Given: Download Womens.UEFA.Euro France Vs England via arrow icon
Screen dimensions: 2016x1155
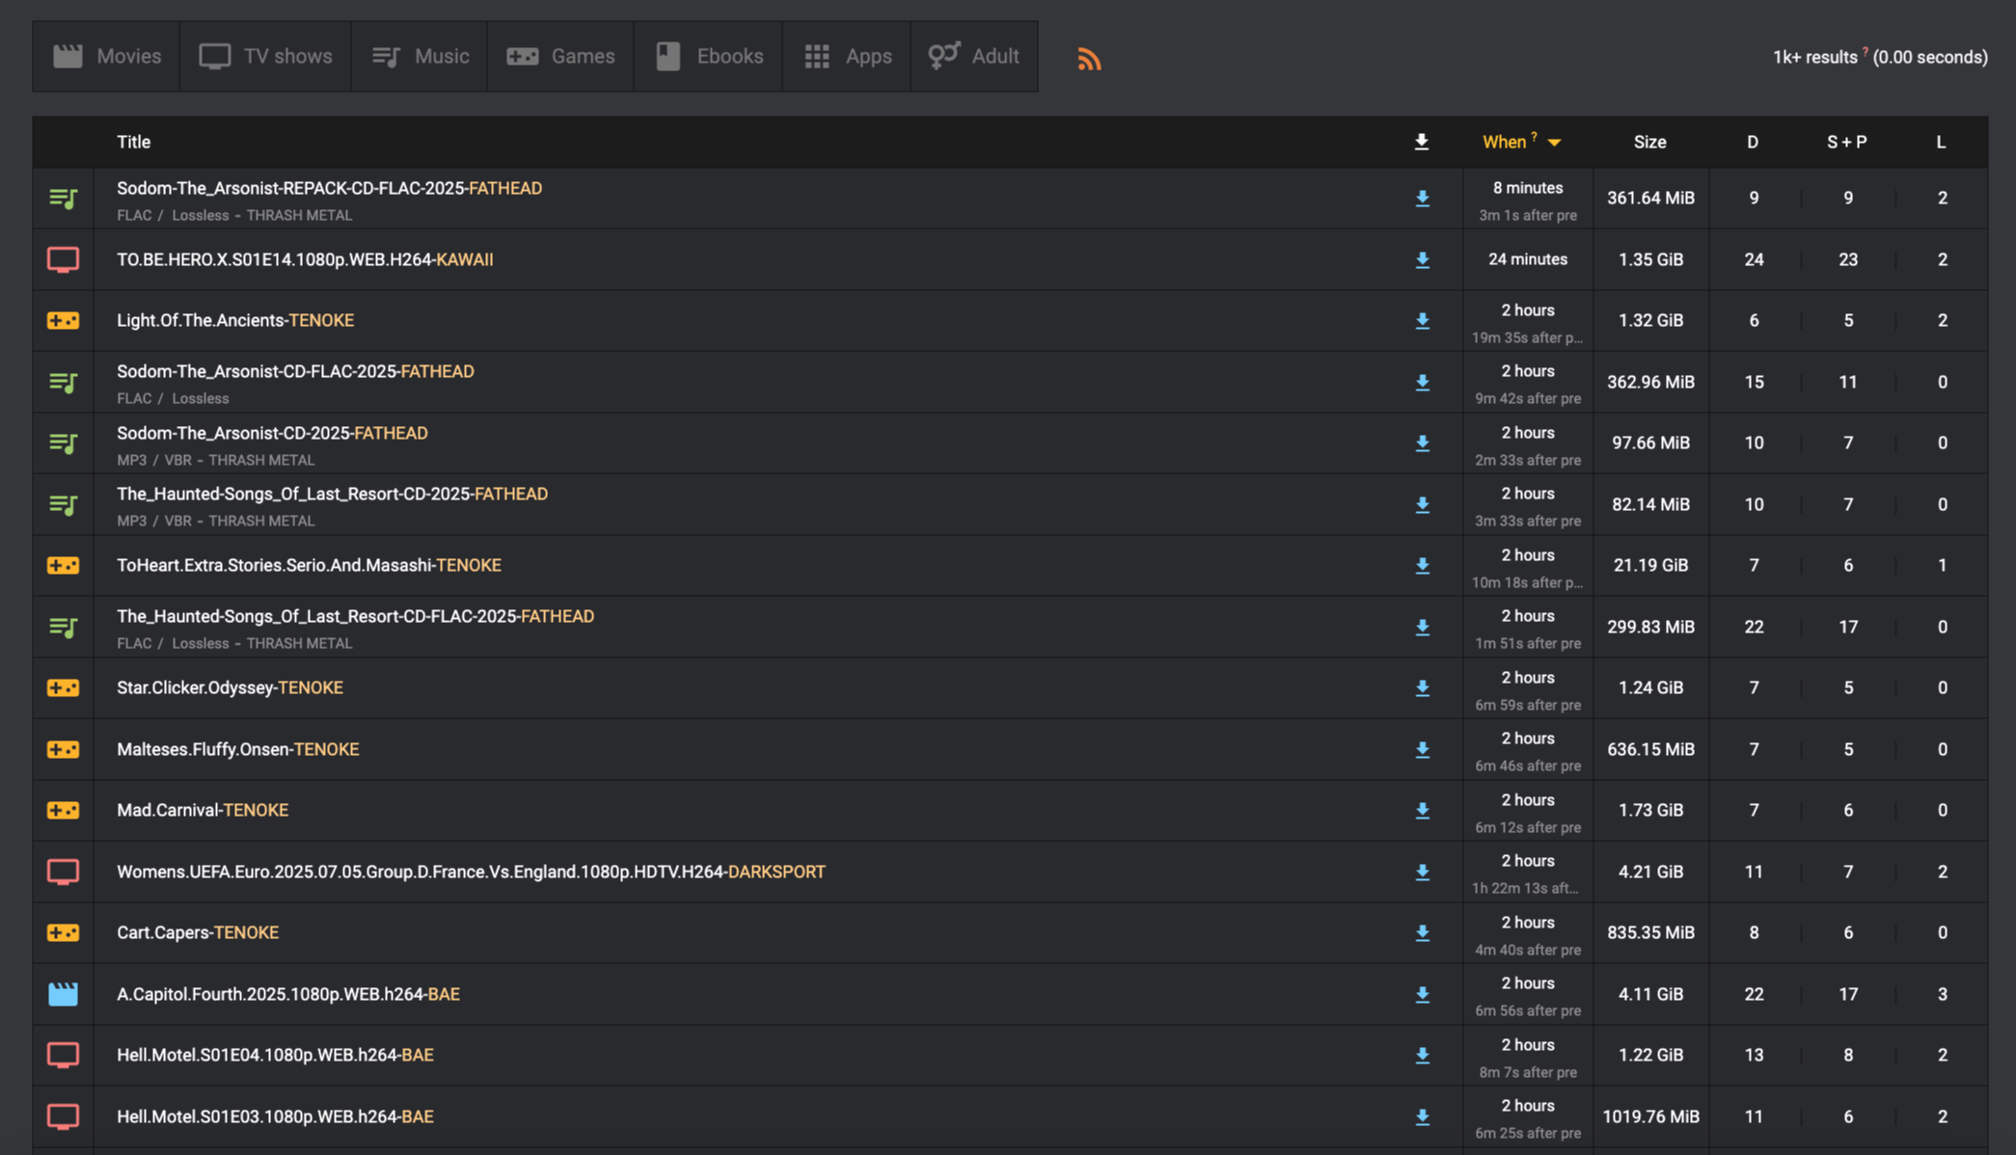Looking at the screenshot, I should coord(1422,873).
